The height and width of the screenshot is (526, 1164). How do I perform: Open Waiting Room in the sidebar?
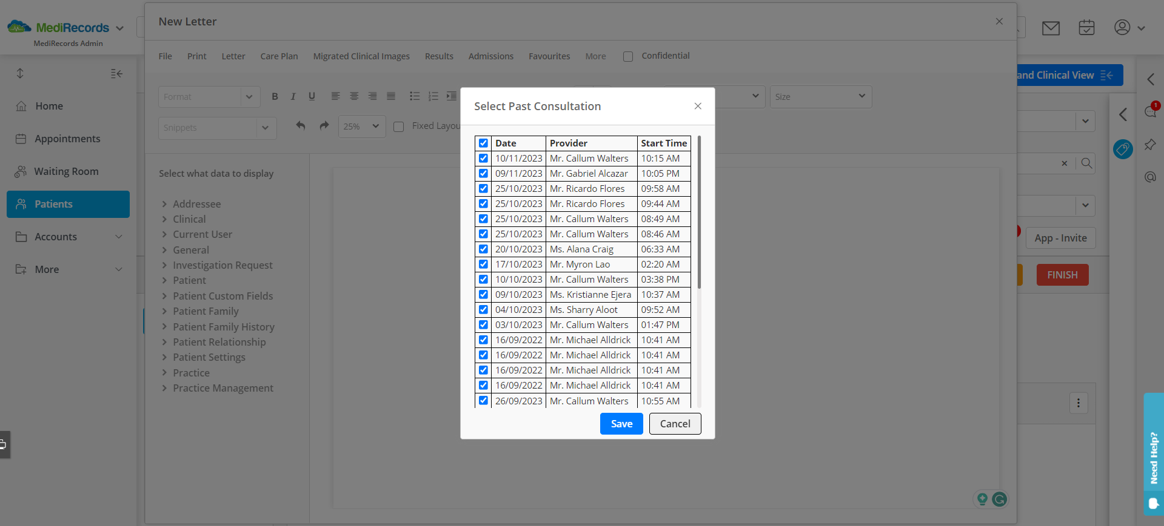click(x=68, y=171)
